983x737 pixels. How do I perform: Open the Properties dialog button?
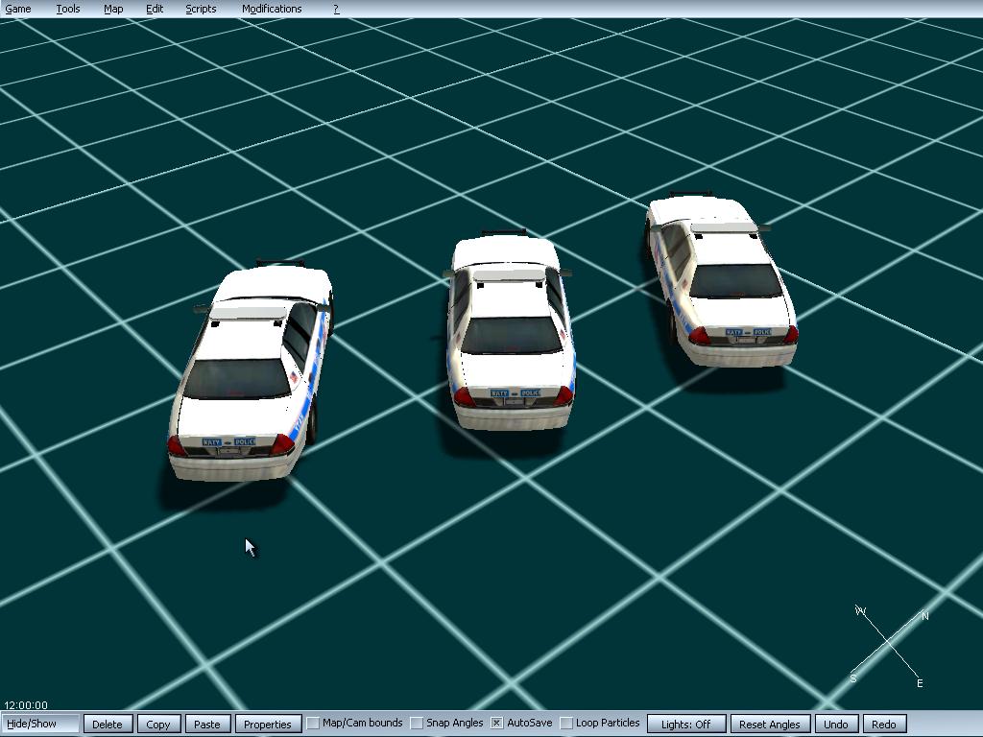tap(268, 724)
